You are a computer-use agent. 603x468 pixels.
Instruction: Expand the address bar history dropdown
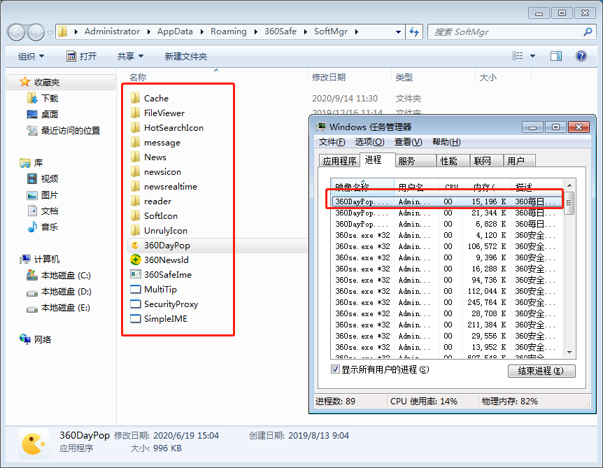398,32
